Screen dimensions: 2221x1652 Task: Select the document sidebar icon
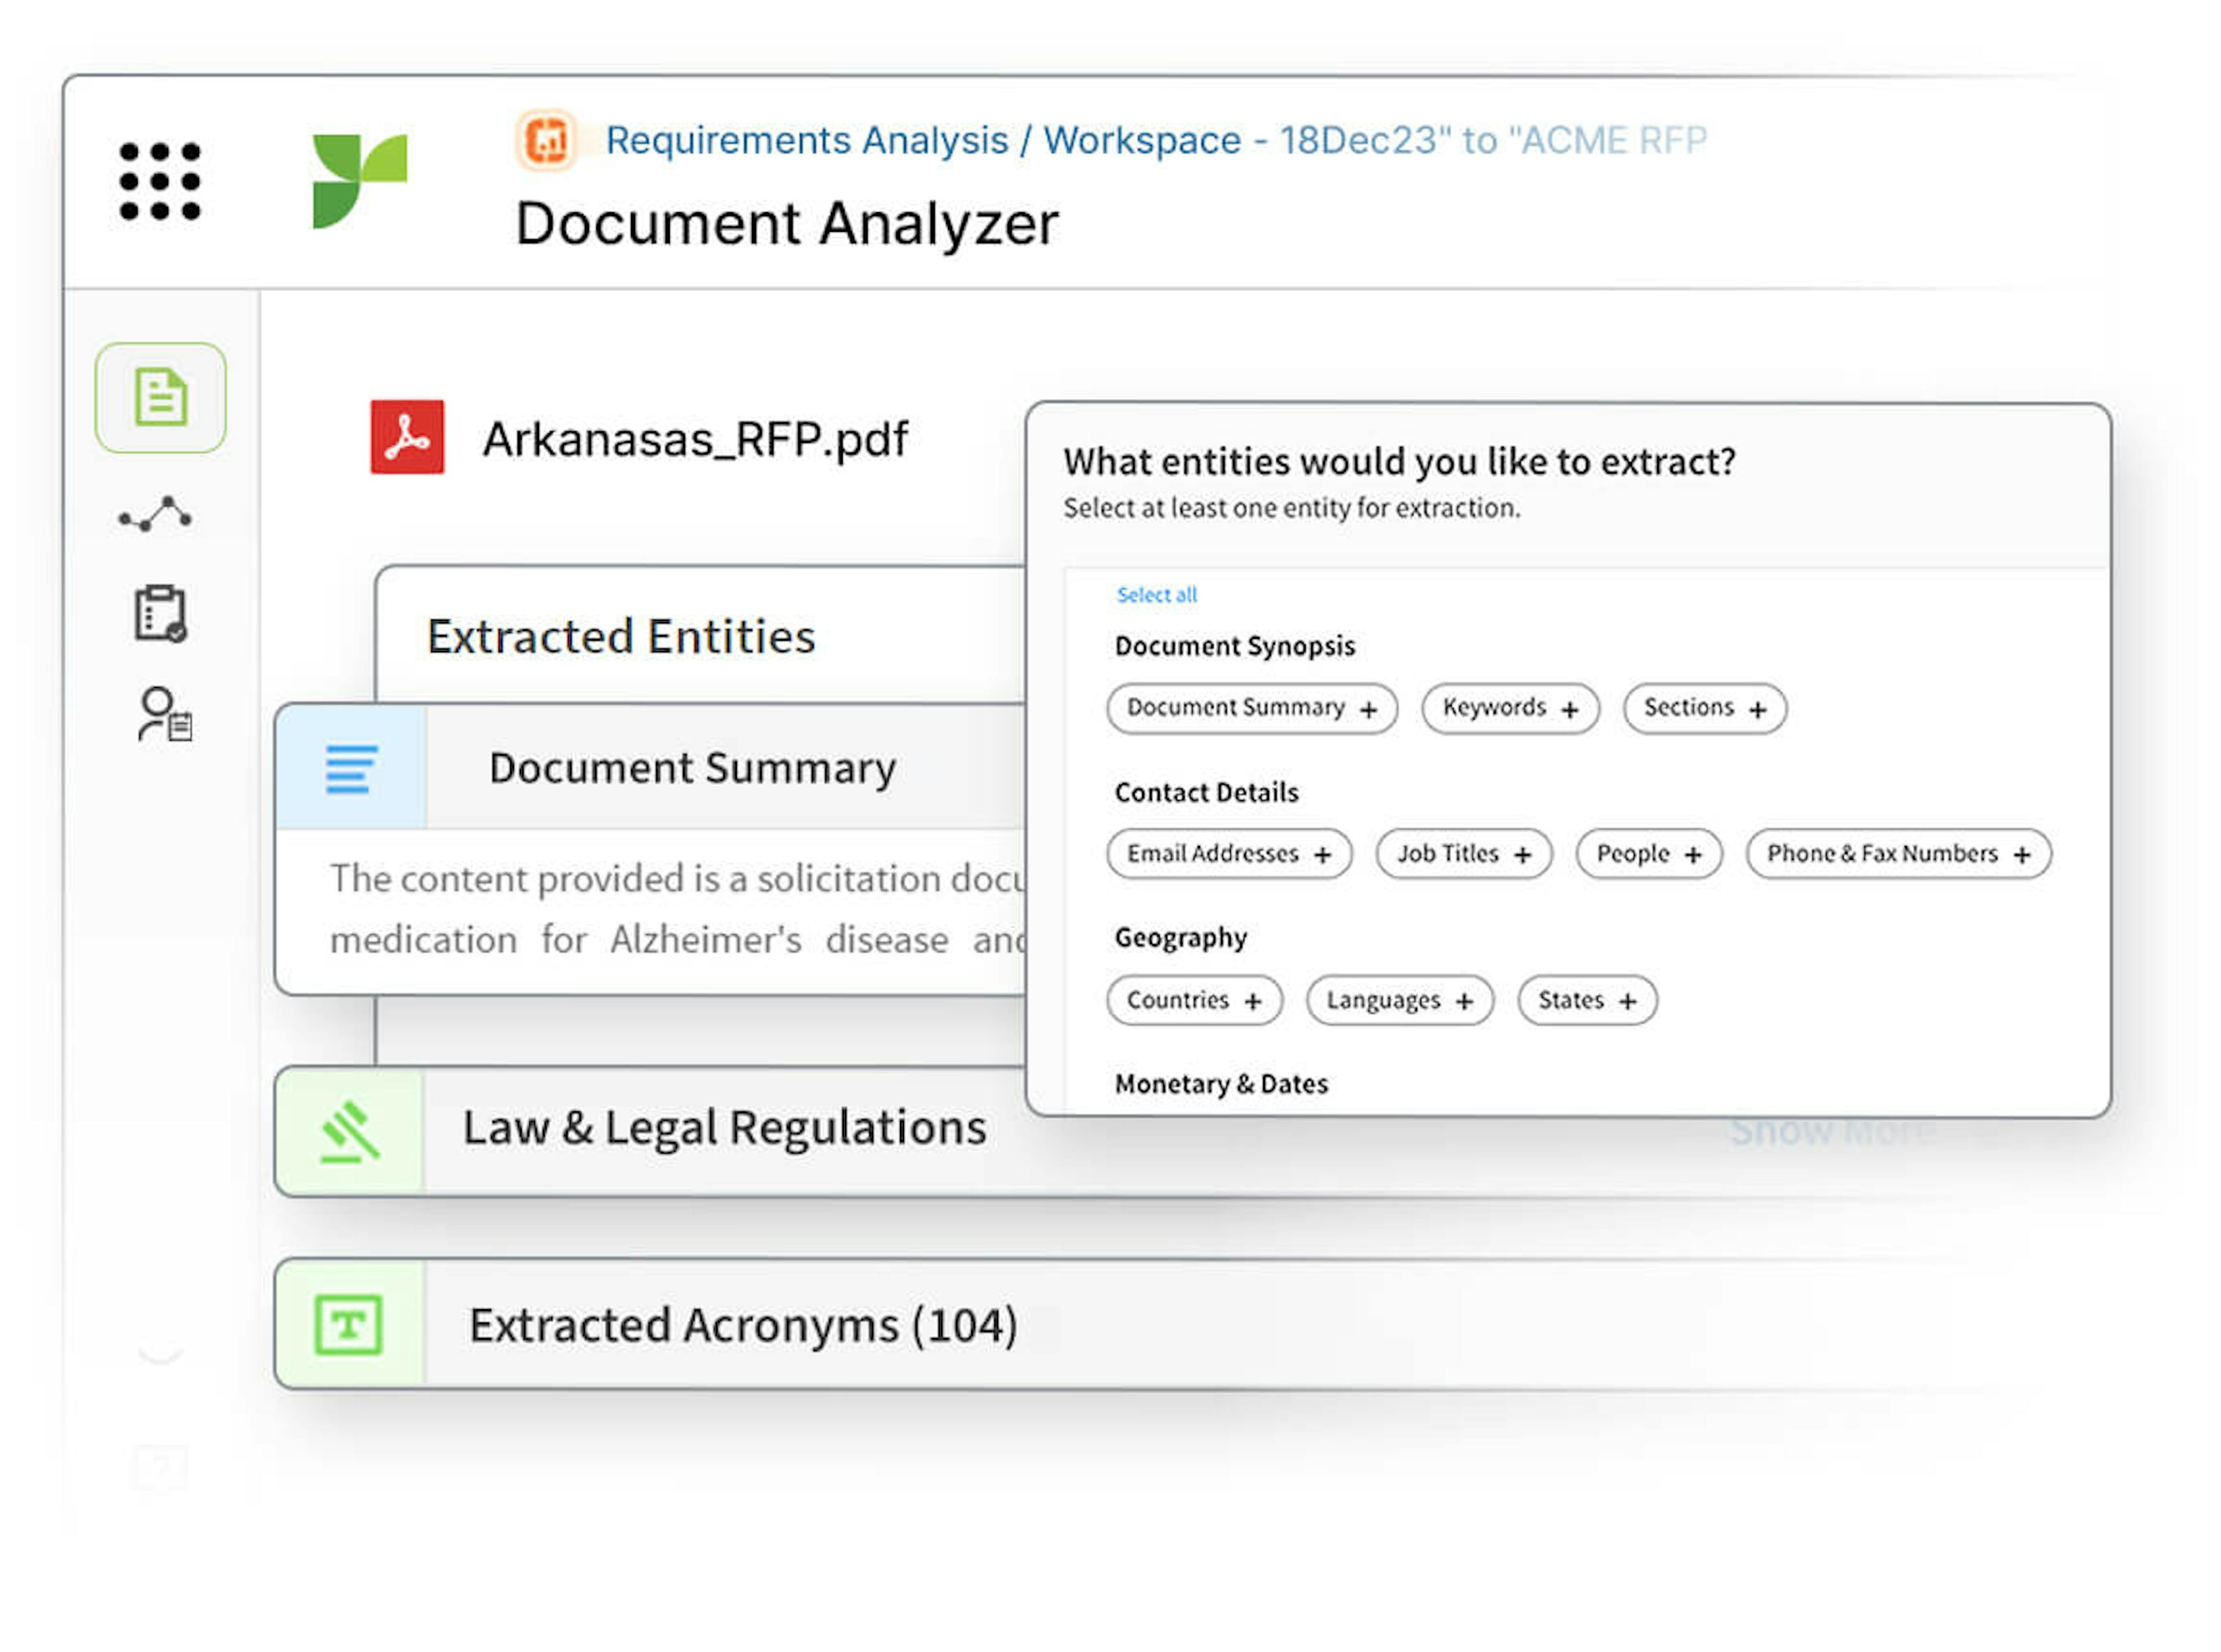[160, 397]
